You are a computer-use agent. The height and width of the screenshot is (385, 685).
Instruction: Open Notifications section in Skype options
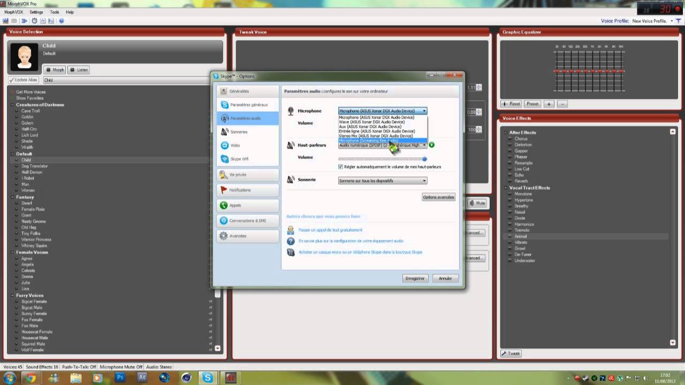(248, 190)
